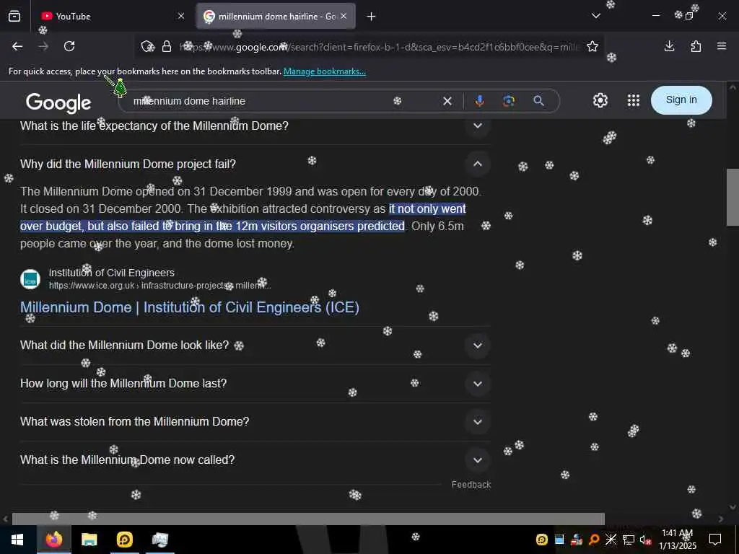The height and width of the screenshot is (554, 739).
Task: Search by image with Google Lens
Action: click(509, 101)
